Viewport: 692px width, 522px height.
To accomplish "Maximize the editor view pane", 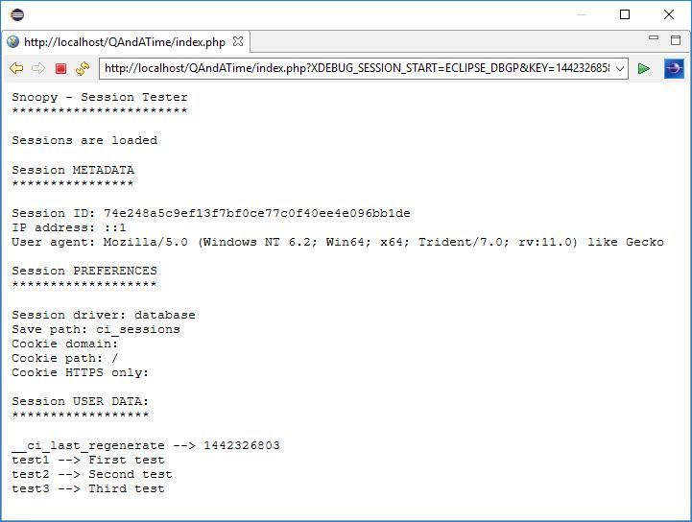I will 676,40.
